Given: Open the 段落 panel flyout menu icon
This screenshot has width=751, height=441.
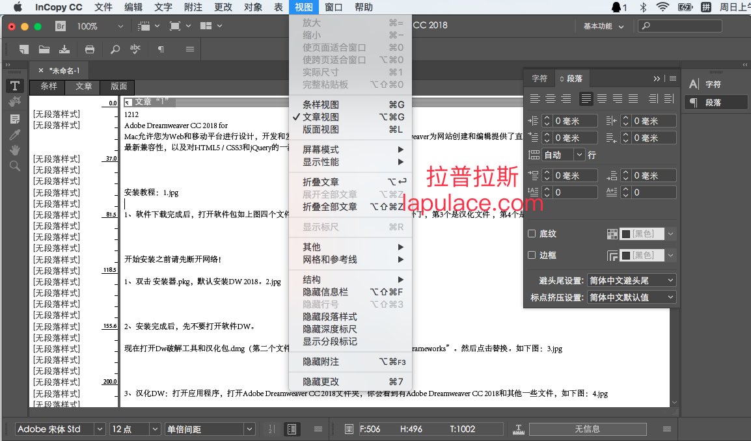Looking at the screenshot, I should [x=673, y=79].
